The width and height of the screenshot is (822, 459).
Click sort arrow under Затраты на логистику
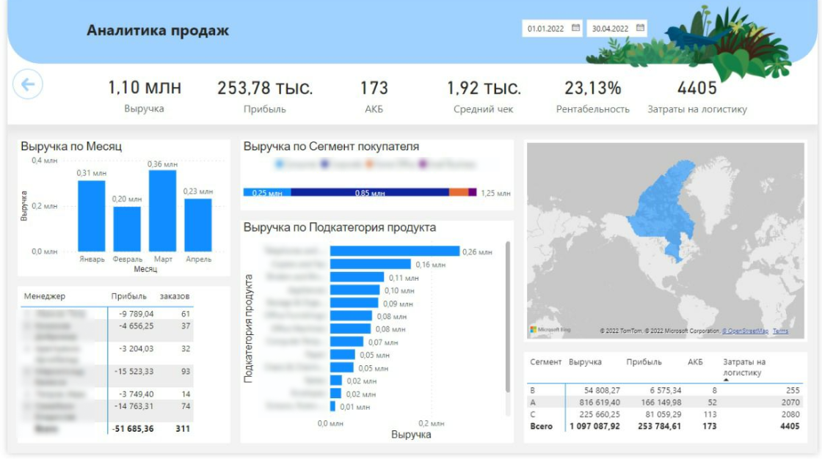(726, 380)
